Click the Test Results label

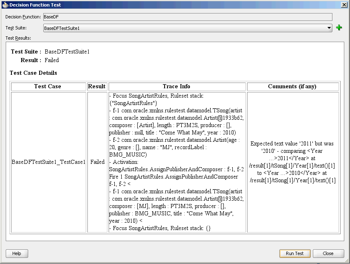[x=18, y=38]
